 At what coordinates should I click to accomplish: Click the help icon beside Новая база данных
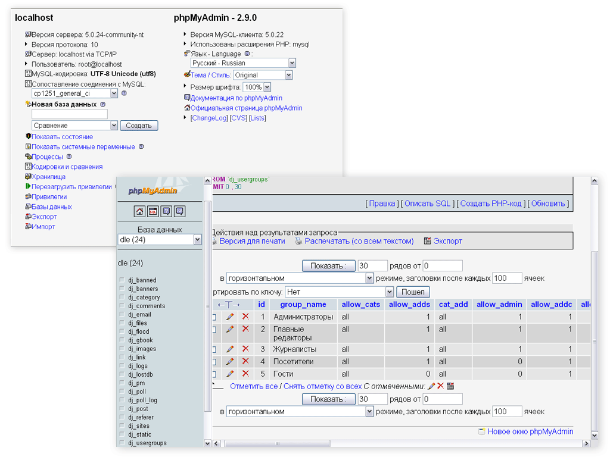click(x=102, y=104)
